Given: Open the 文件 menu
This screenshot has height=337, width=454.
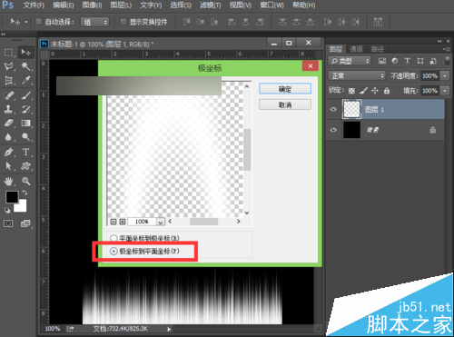Looking at the screenshot, I should 34,5.
